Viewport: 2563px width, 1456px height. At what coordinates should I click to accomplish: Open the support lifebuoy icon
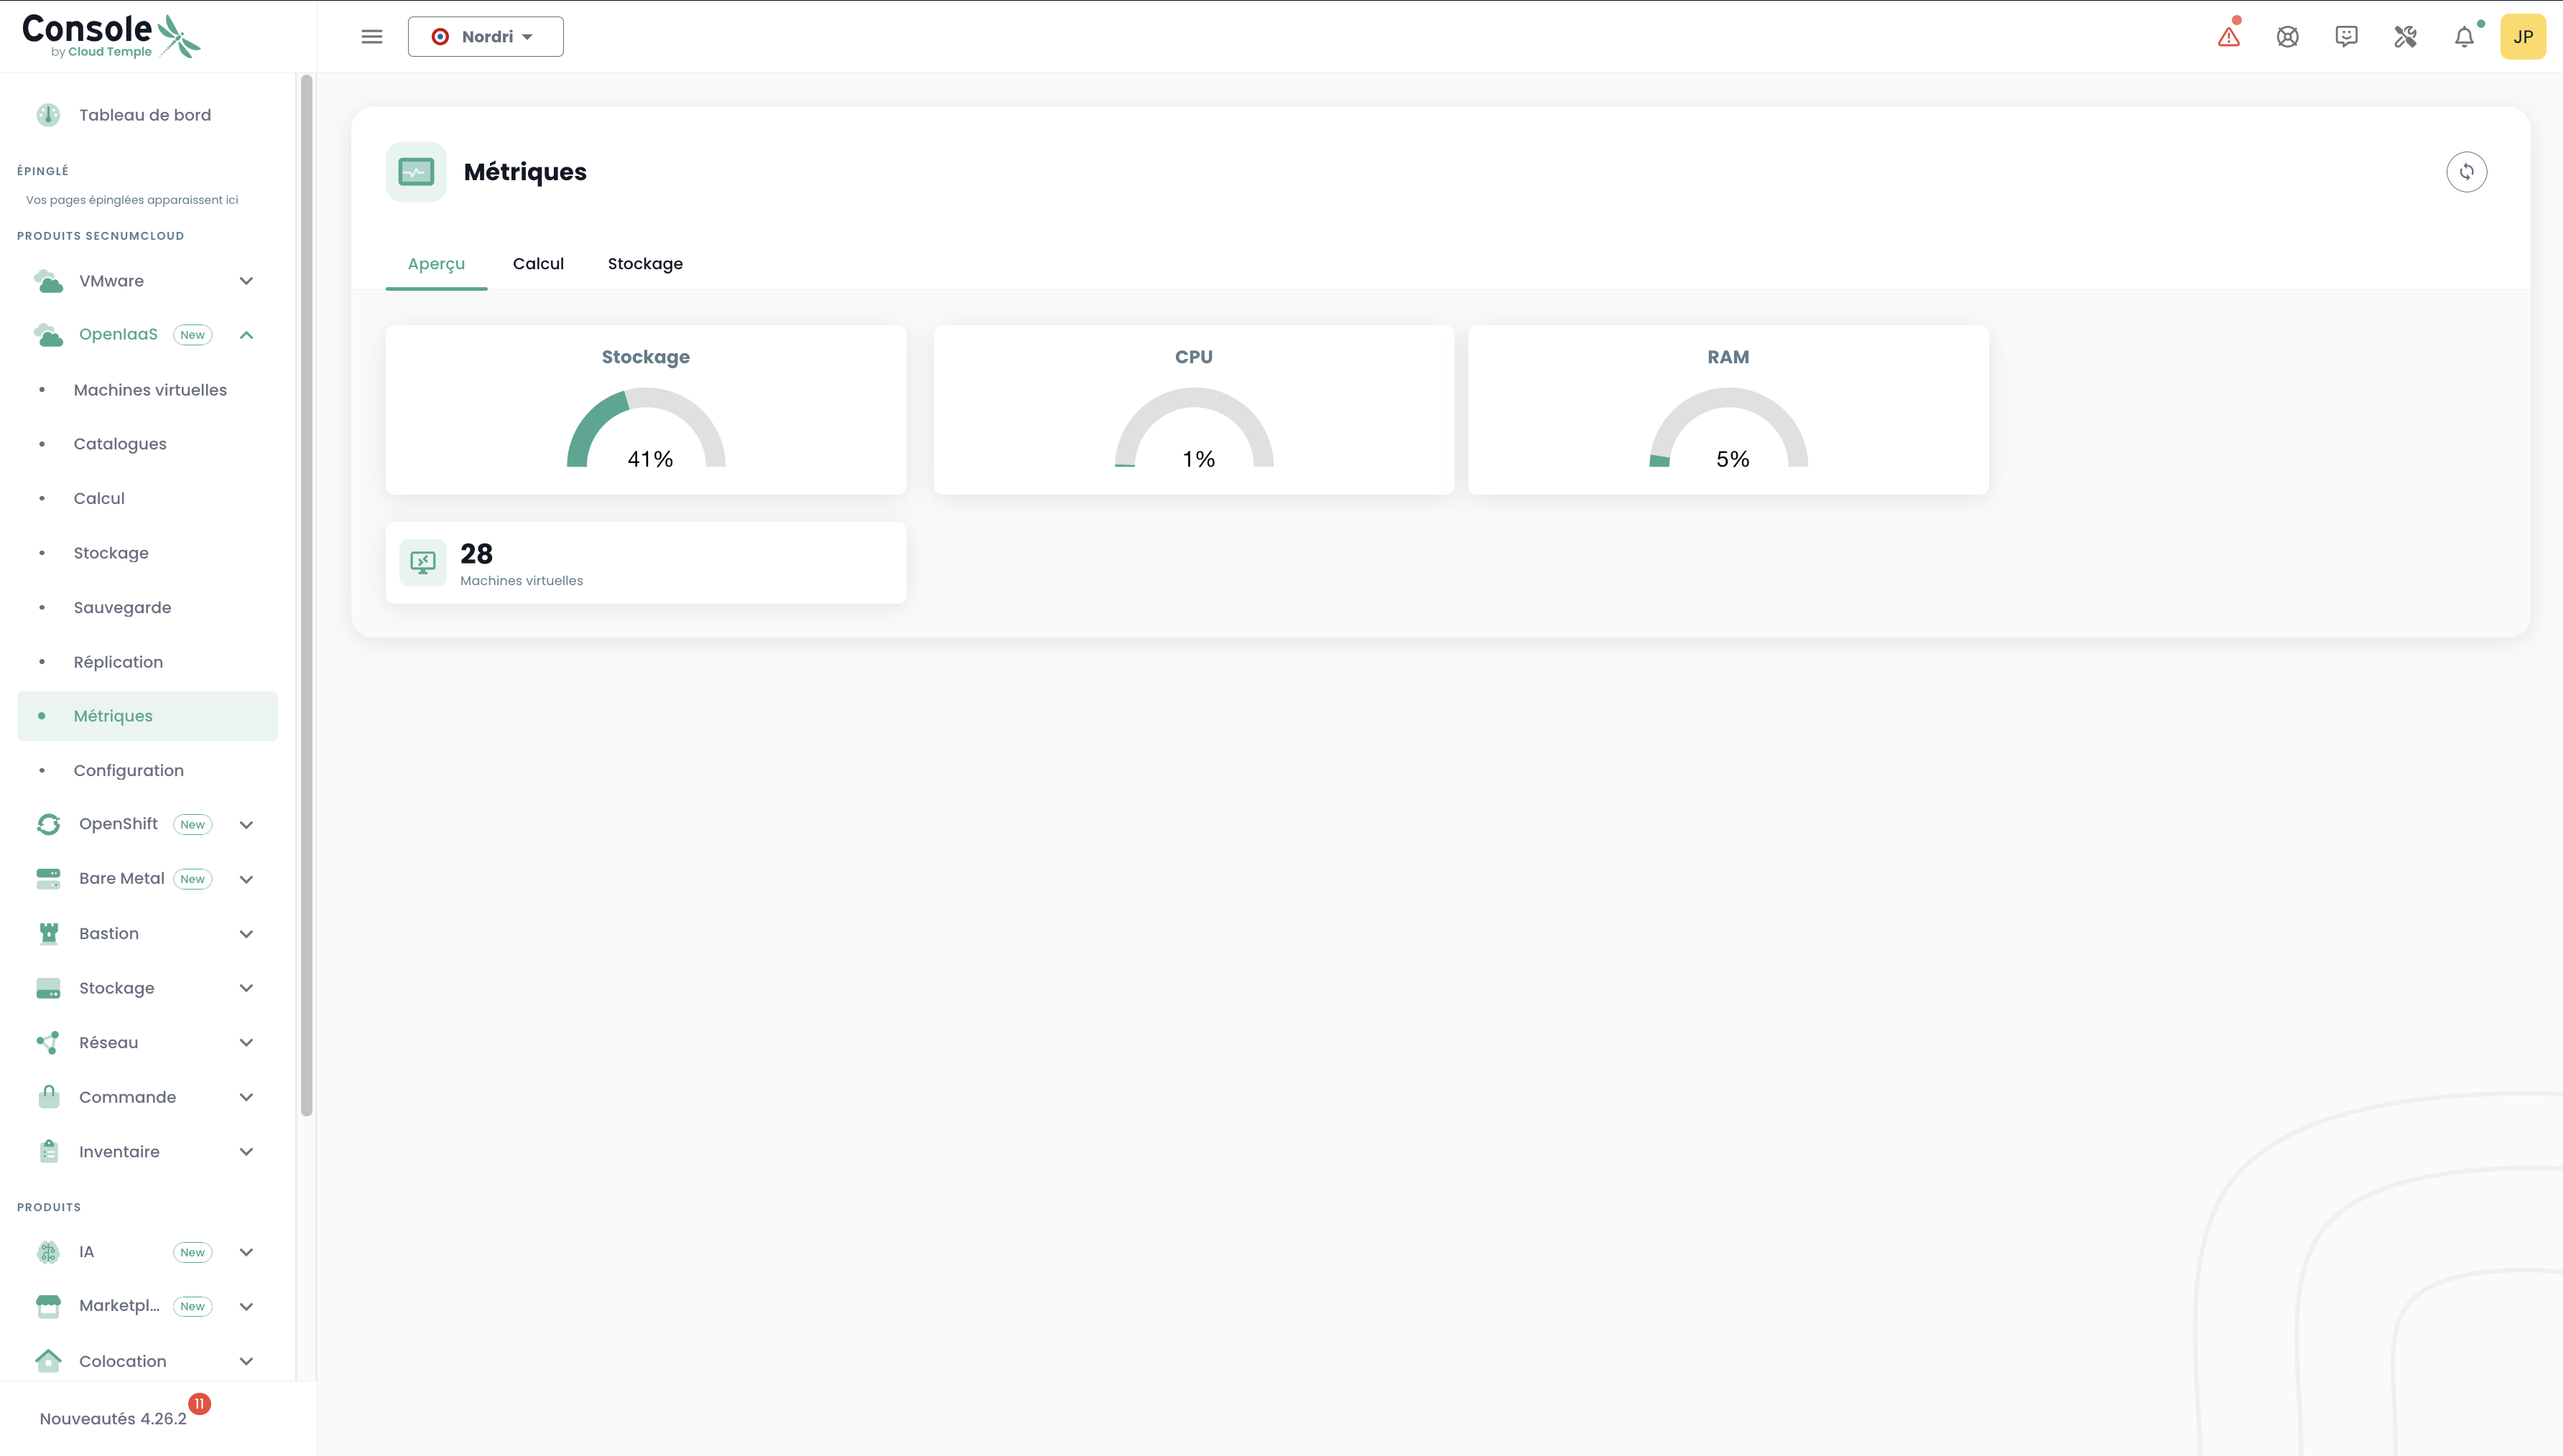coord(2287,37)
